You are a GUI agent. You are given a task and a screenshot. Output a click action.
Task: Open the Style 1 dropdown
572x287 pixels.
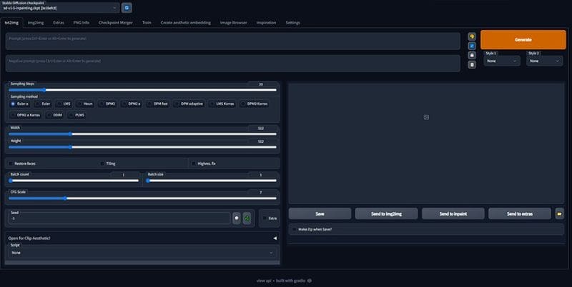pos(502,61)
